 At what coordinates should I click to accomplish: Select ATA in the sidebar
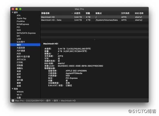point(19,15)
